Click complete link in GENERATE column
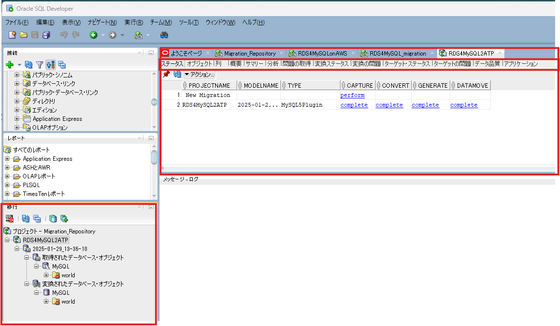The image size is (560, 326). point(425,105)
